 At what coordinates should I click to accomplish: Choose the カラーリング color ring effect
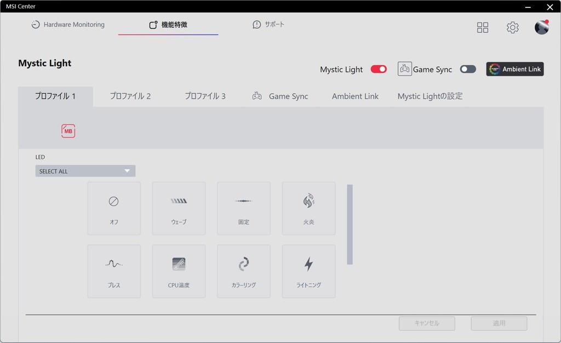pos(244,271)
